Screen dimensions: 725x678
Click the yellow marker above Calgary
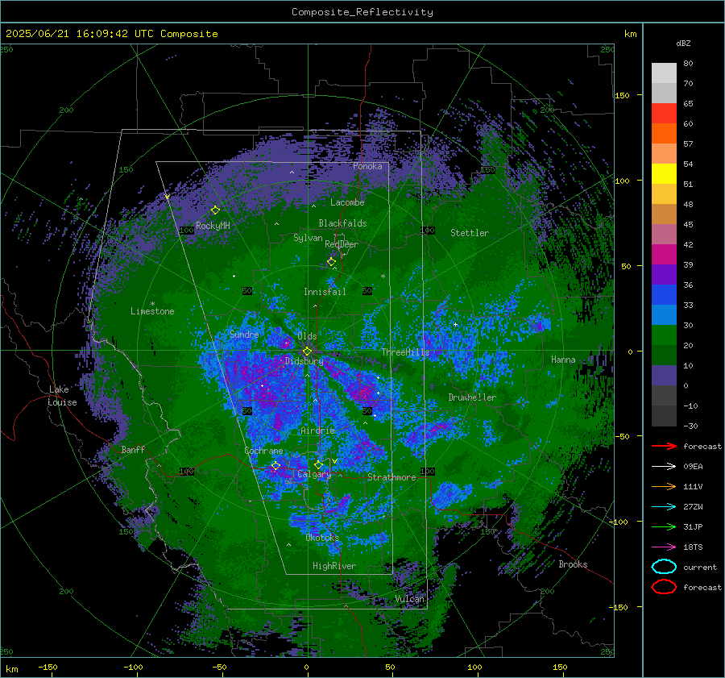tap(318, 464)
